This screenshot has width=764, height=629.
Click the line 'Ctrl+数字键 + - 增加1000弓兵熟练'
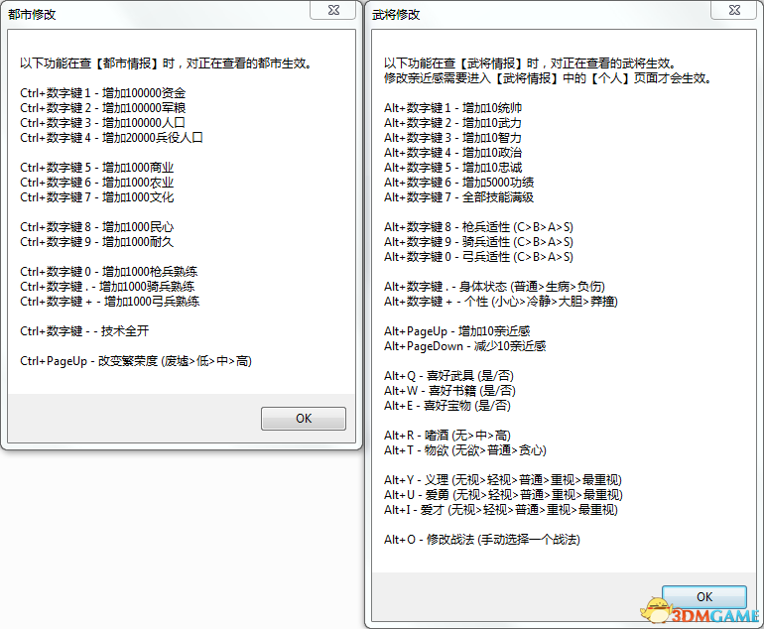110,302
